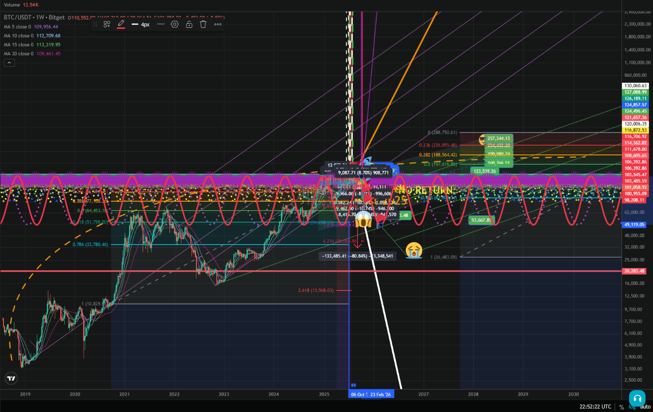653x412 pixels.
Task: Open more options ellipsis menu
Action: pyautogui.click(x=218, y=24)
